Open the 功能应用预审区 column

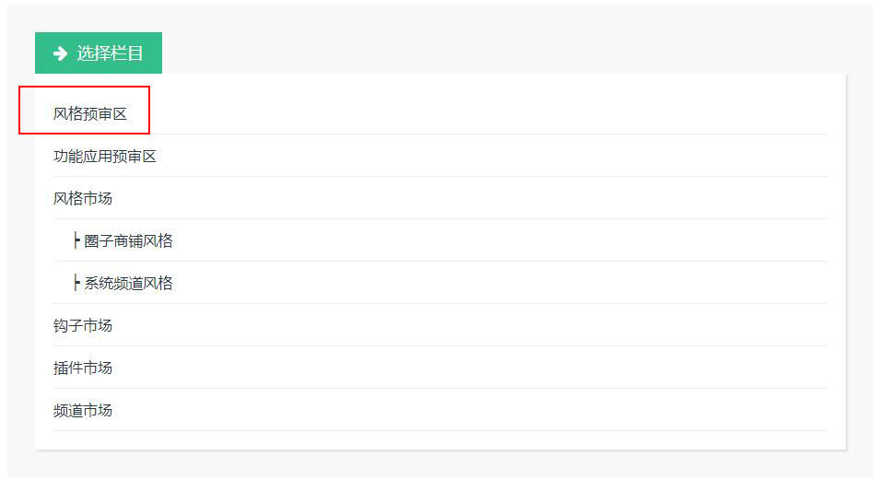coord(105,157)
